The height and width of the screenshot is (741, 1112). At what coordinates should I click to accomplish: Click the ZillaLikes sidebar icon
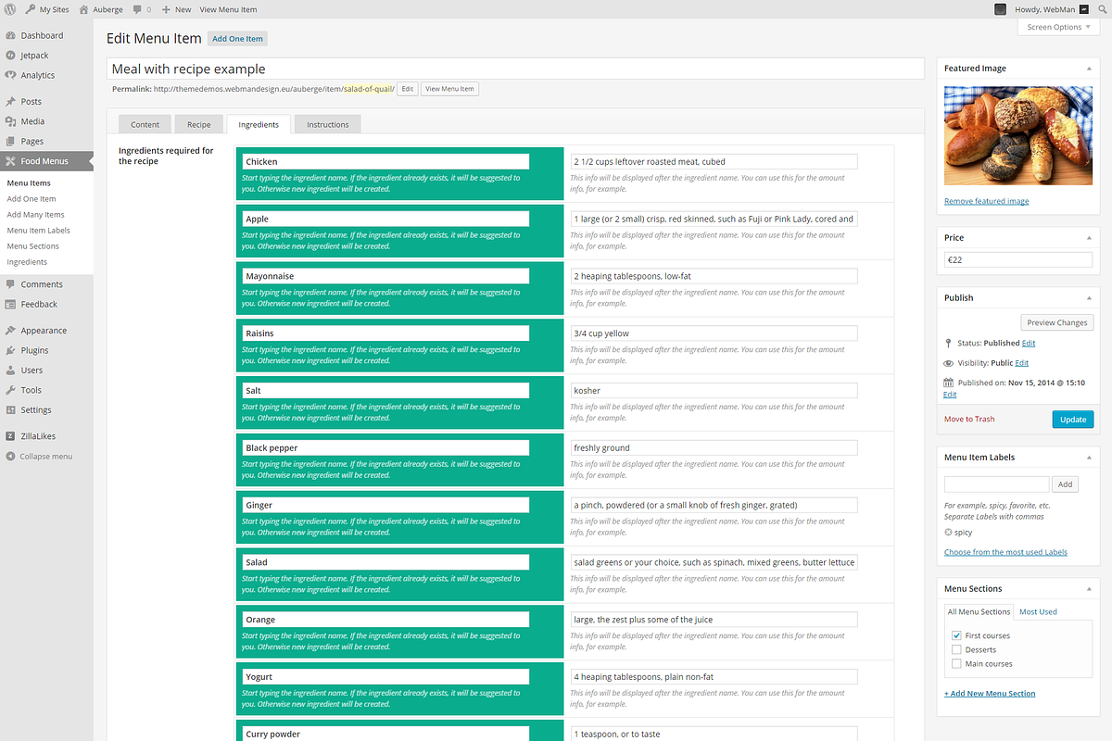click(10, 436)
